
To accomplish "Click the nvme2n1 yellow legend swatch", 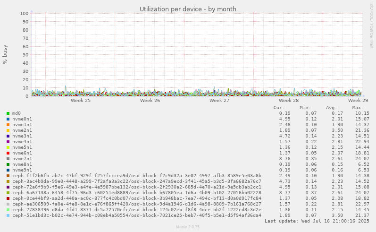I will (8, 130).
